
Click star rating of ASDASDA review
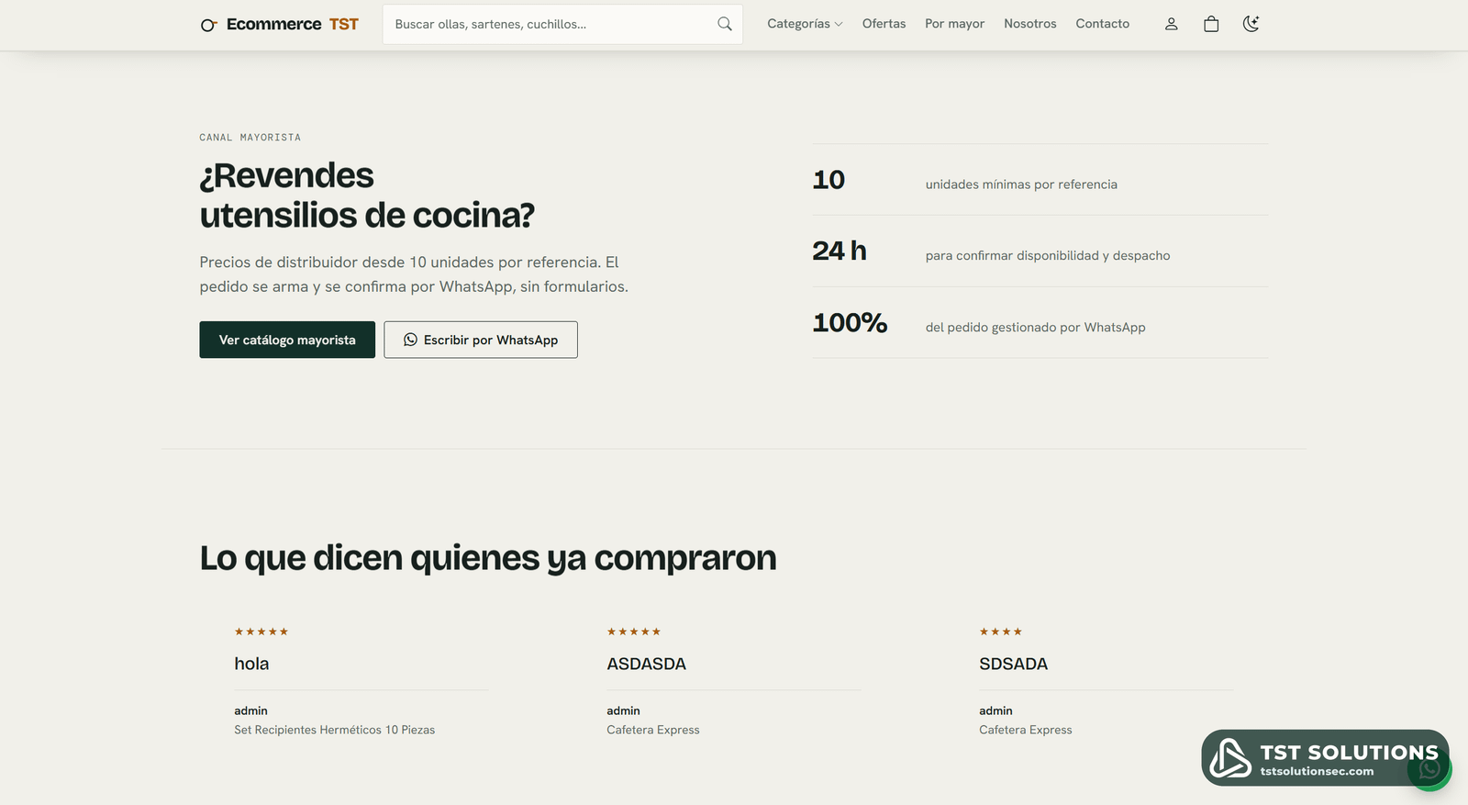pyautogui.click(x=634, y=632)
